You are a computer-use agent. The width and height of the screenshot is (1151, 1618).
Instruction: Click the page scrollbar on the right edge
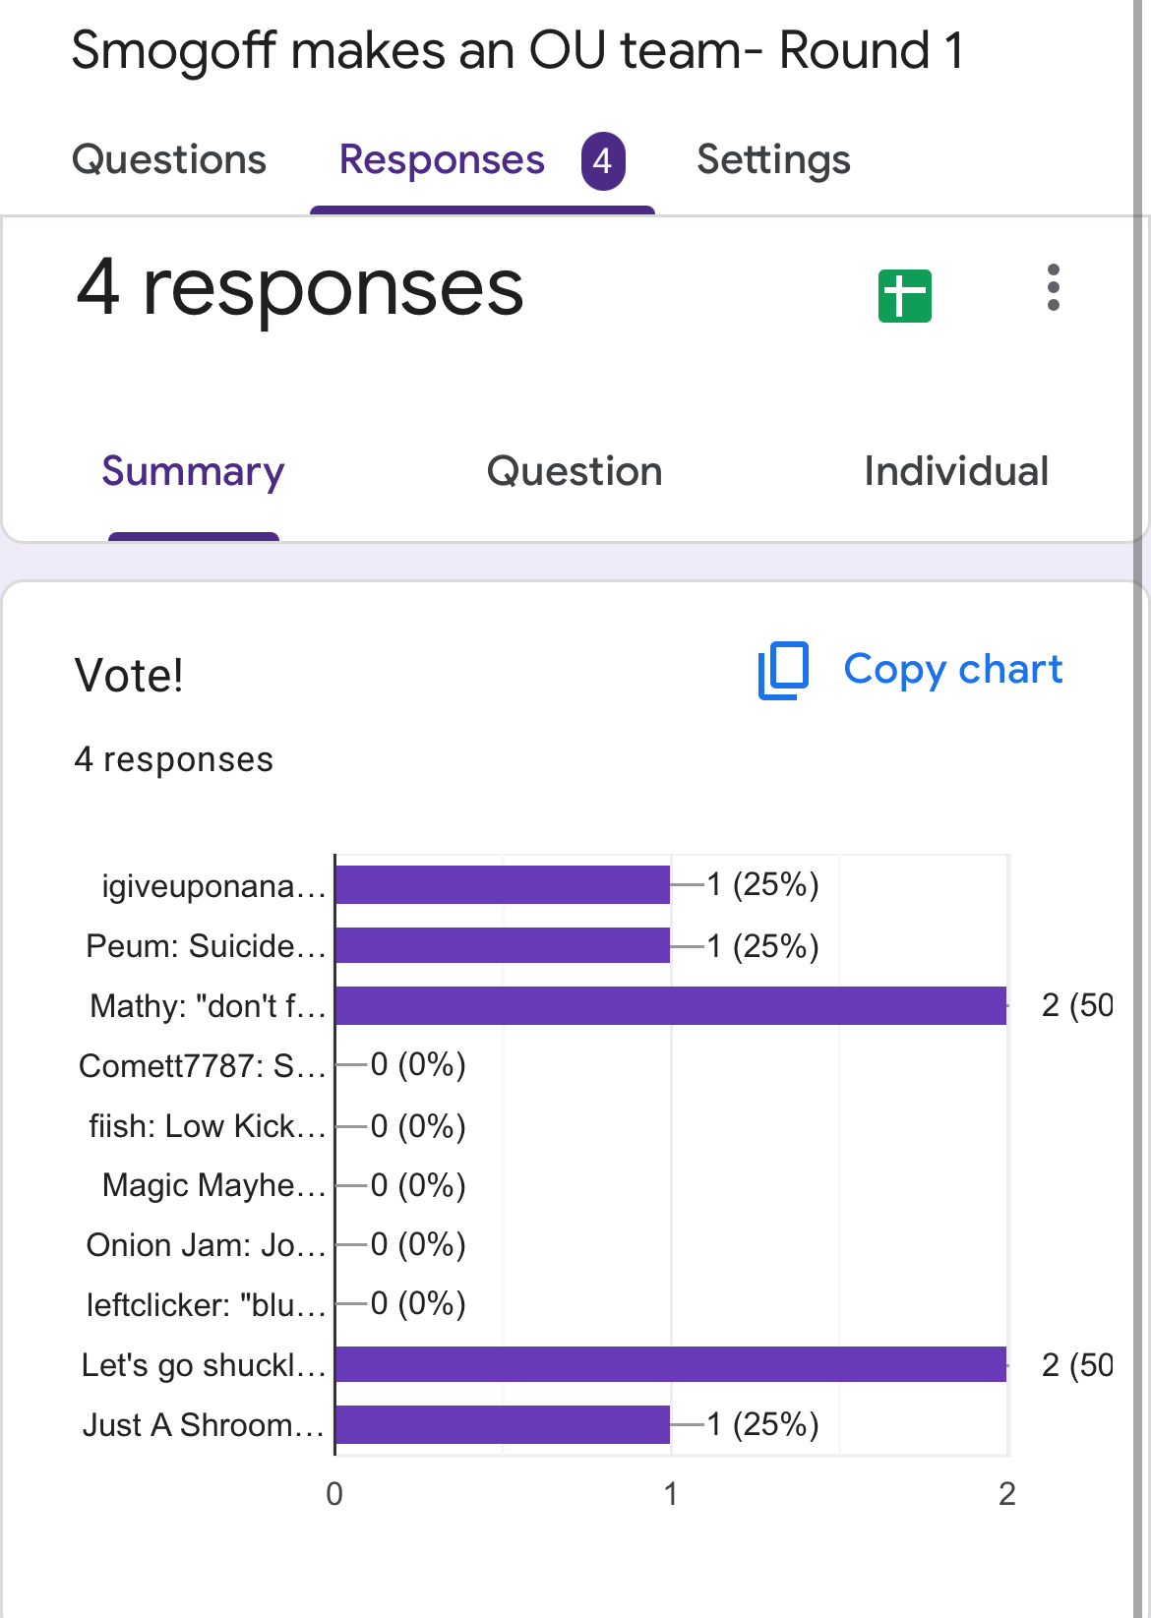1141,787
